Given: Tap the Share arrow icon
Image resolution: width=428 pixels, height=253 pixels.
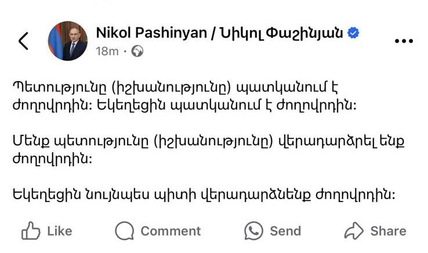Looking at the screenshot, I should (353, 231).
